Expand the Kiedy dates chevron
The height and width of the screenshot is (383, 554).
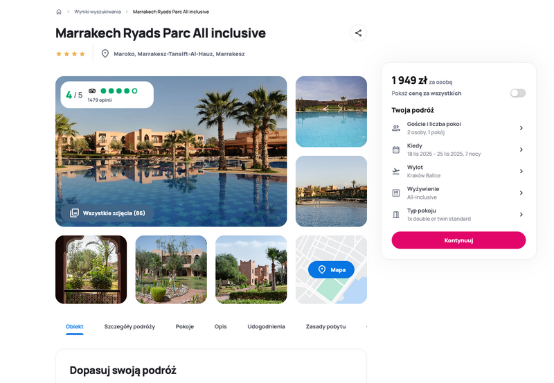point(521,150)
